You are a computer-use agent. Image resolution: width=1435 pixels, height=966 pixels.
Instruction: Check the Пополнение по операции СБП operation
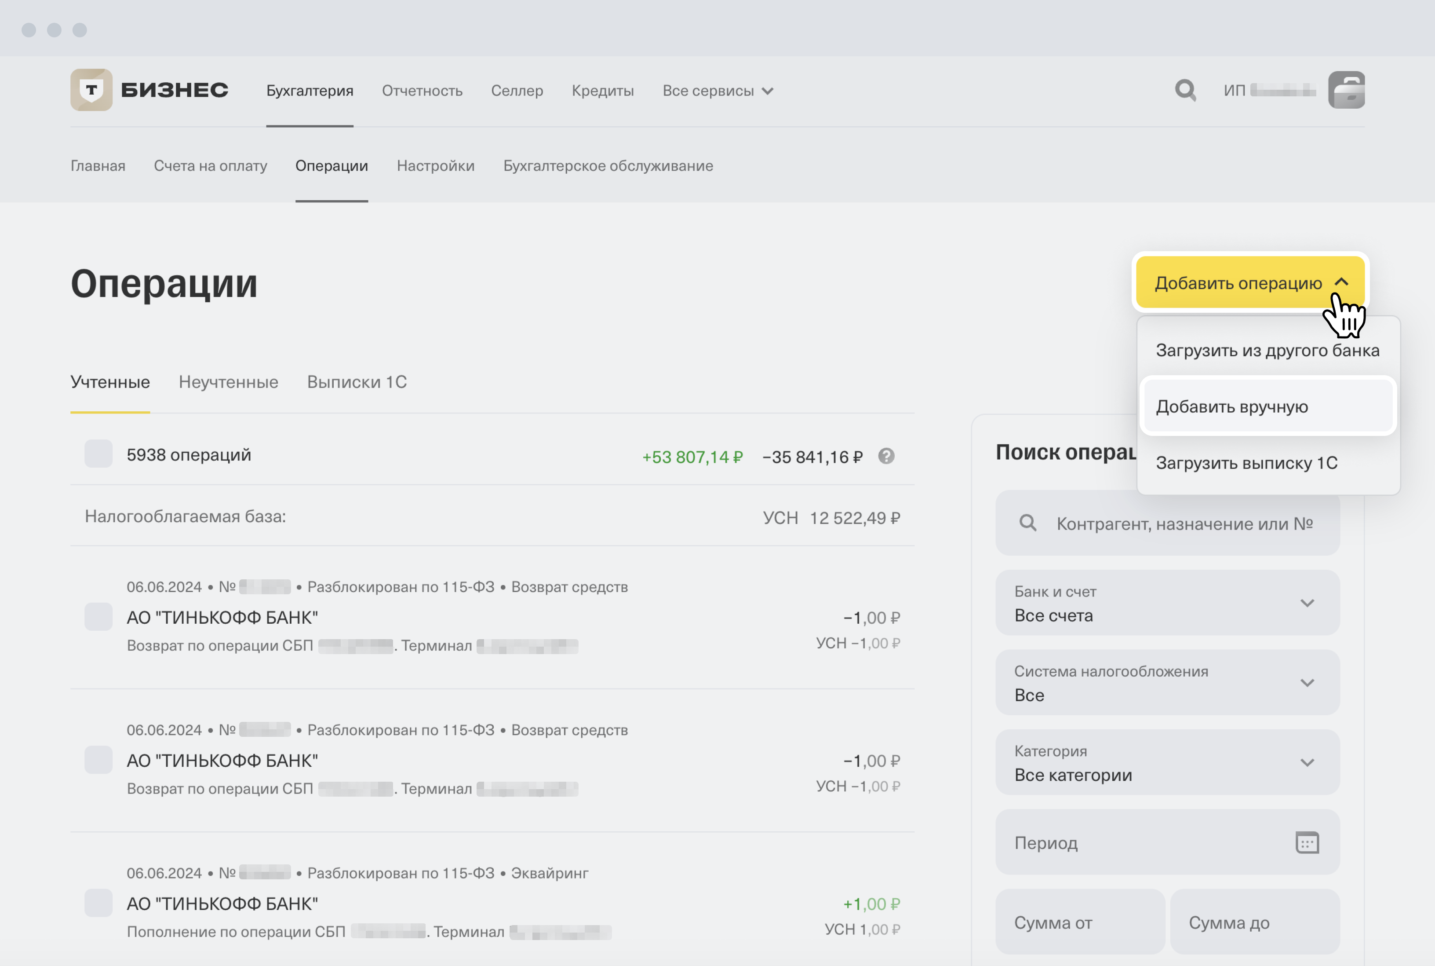tap(98, 903)
